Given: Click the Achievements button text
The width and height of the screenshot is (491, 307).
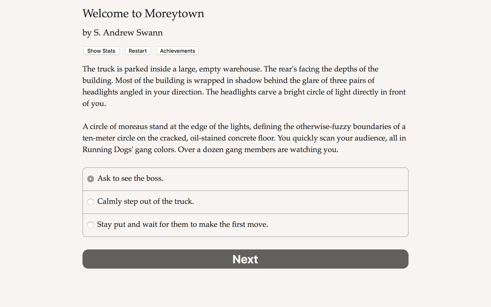Looking at the screenshot, I should click(177, 51).
